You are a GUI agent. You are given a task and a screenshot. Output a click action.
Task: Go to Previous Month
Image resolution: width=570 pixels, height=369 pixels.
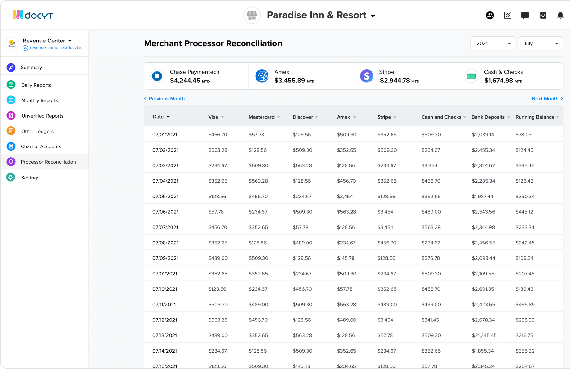coord(164,99)
